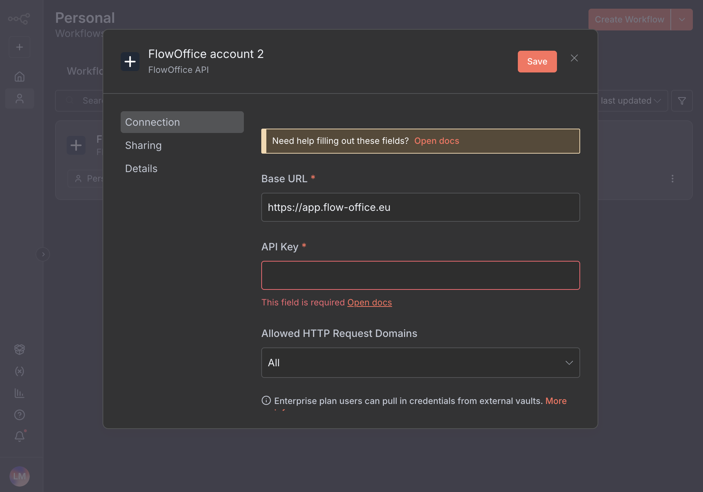Open the Templates box icon

click(x=20, y=349)
